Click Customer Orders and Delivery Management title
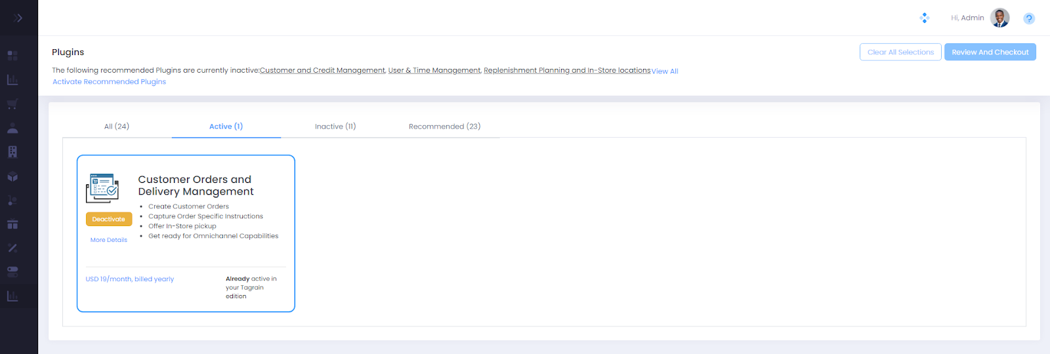 click(x=196, y=186)
